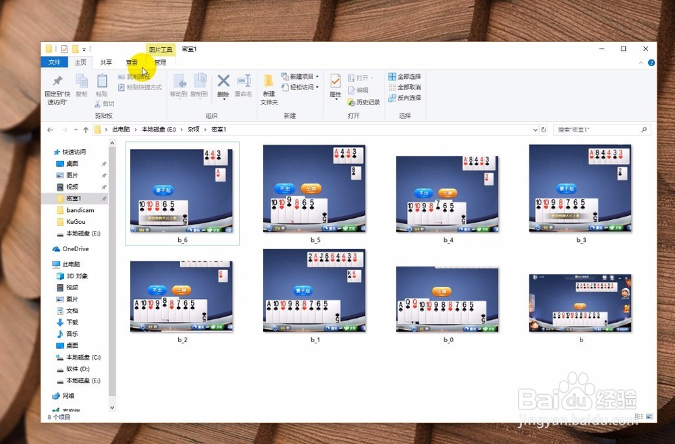Open the File (文件) tab
675x444 pixels.
coord(54,62)
